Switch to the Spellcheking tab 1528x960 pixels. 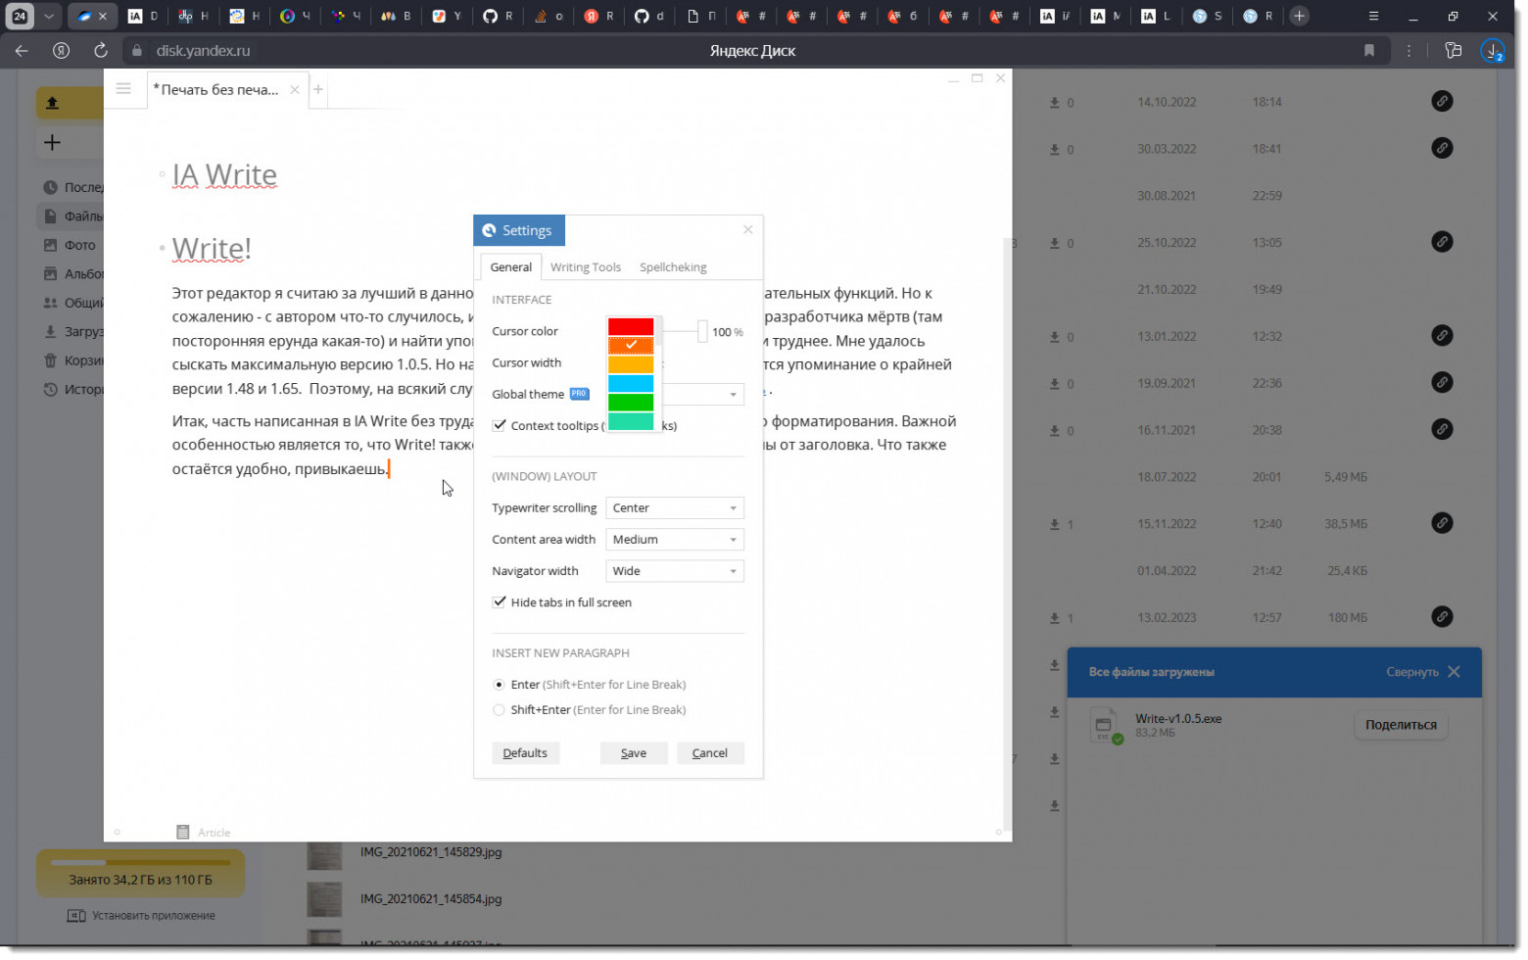(x=673, y=267)
